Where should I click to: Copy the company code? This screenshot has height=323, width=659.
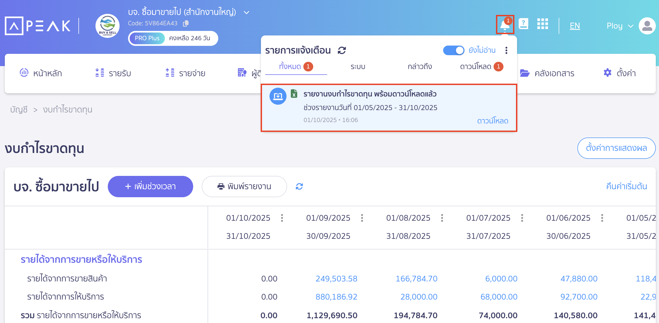[x=186, y=23]
